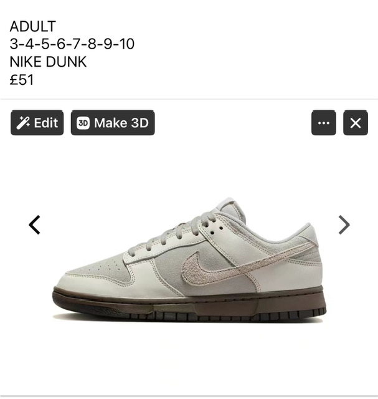Click the magic wand icon in Edit
The image size is (378, 399).
[23, 123]
